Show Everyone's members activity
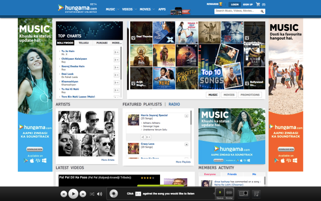Viewport: 321px width, 201px height. click(210, 174)
